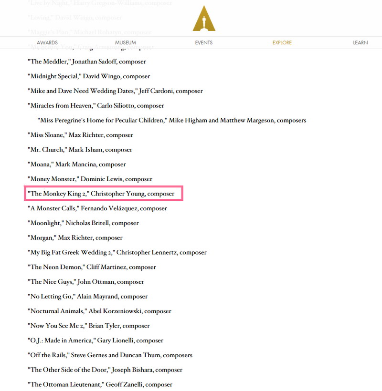
Task: Select "Miss Sloane," Max Richter line
Action: pos(80,135)
